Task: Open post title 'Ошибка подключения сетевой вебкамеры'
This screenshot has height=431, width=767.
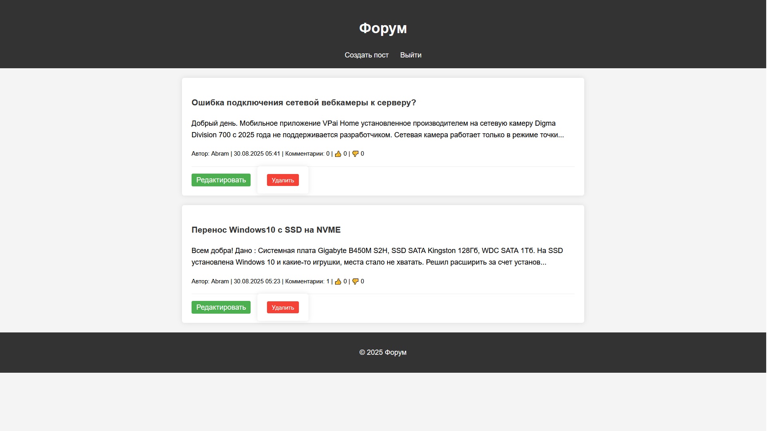Action: tap(303, 103)
